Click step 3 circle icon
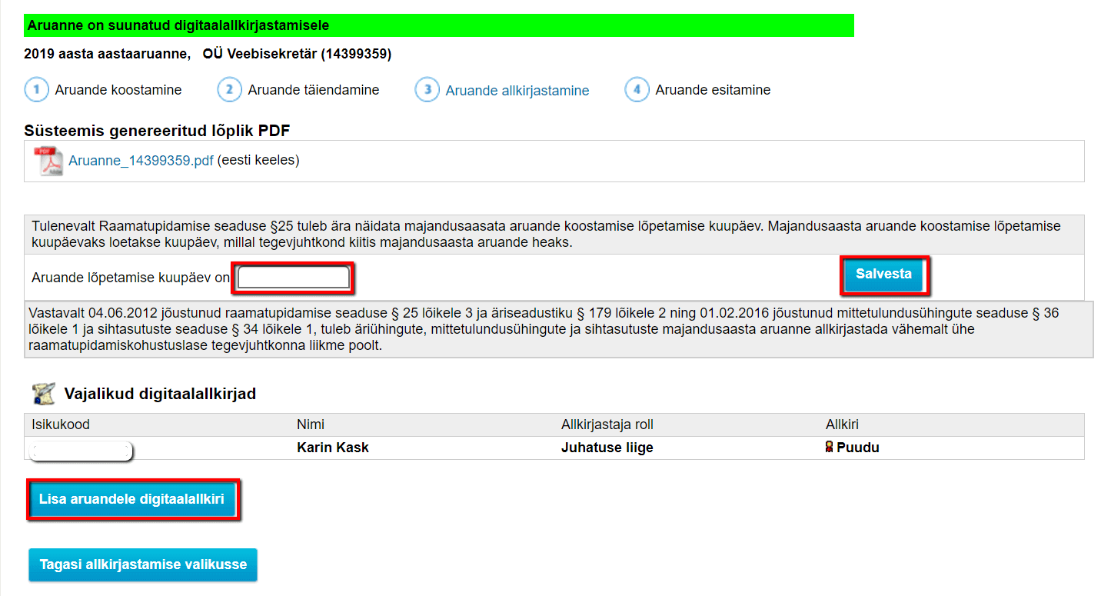The width and height of the screenshot is (1111, 596). (x=427, y=90)
